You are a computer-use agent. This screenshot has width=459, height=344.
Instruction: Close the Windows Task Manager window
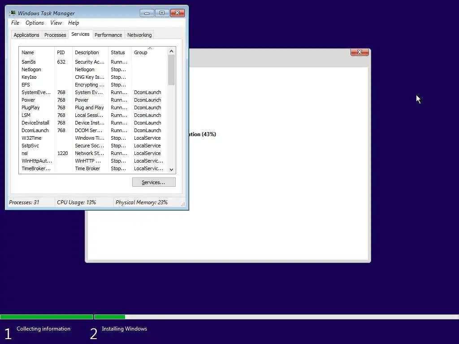[x=178, y=13]
